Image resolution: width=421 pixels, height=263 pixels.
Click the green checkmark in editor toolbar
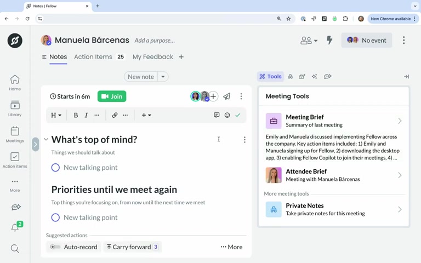(237, 115)
